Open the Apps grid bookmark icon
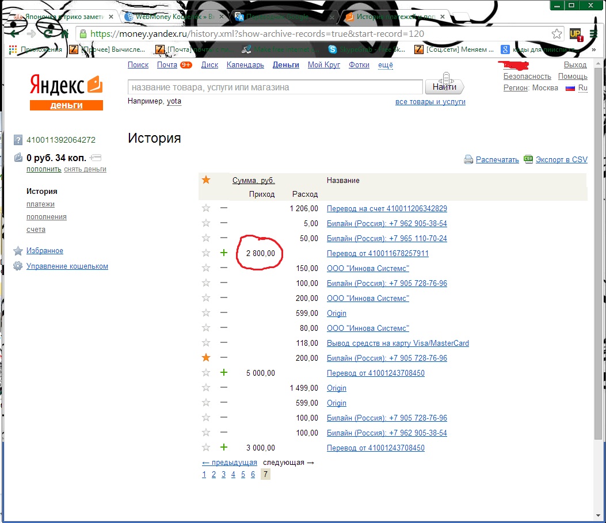 [13, 49]
